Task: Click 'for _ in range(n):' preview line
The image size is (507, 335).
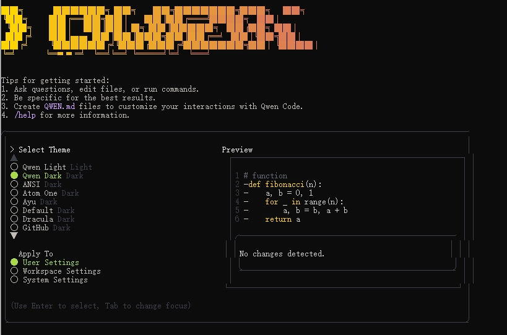Action: tap(305, 202)
